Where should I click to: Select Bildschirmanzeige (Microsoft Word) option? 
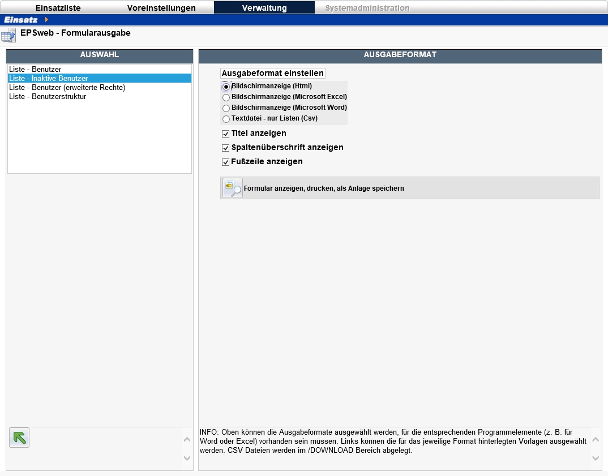(x=226, y=108)
